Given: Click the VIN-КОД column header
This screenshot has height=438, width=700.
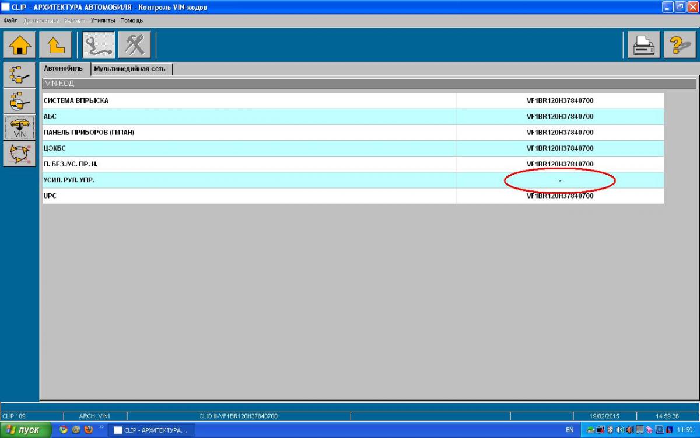Looking at the screenshot, I should point(370,84).
